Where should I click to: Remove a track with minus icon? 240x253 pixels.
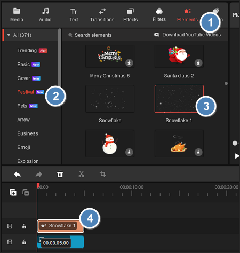point(26,193)
